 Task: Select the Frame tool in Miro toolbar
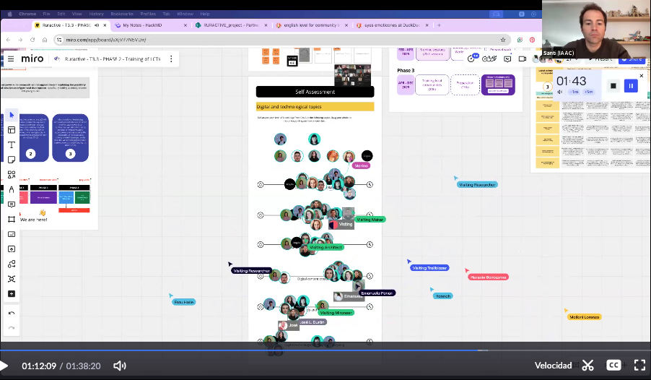click(12, 219)
